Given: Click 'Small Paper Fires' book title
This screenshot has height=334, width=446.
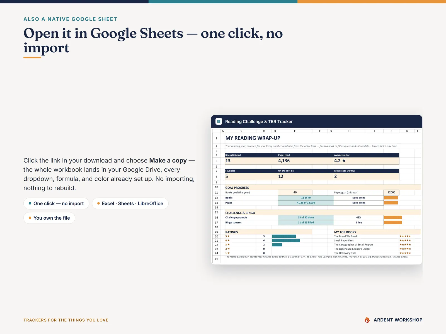Looking at the screenshot, I should 344,240.
